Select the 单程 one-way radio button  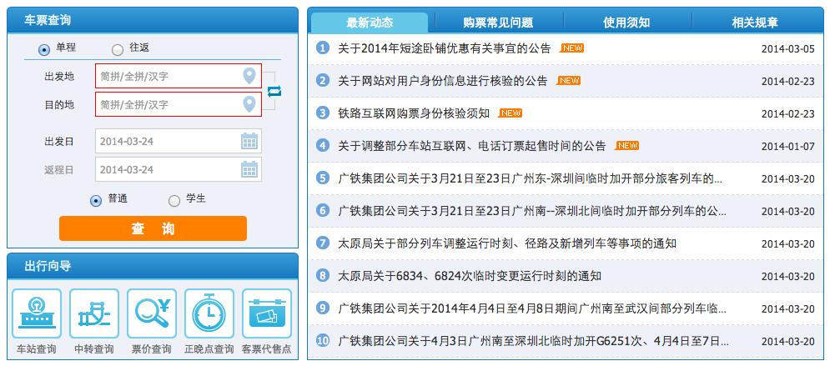click(44, 50)
